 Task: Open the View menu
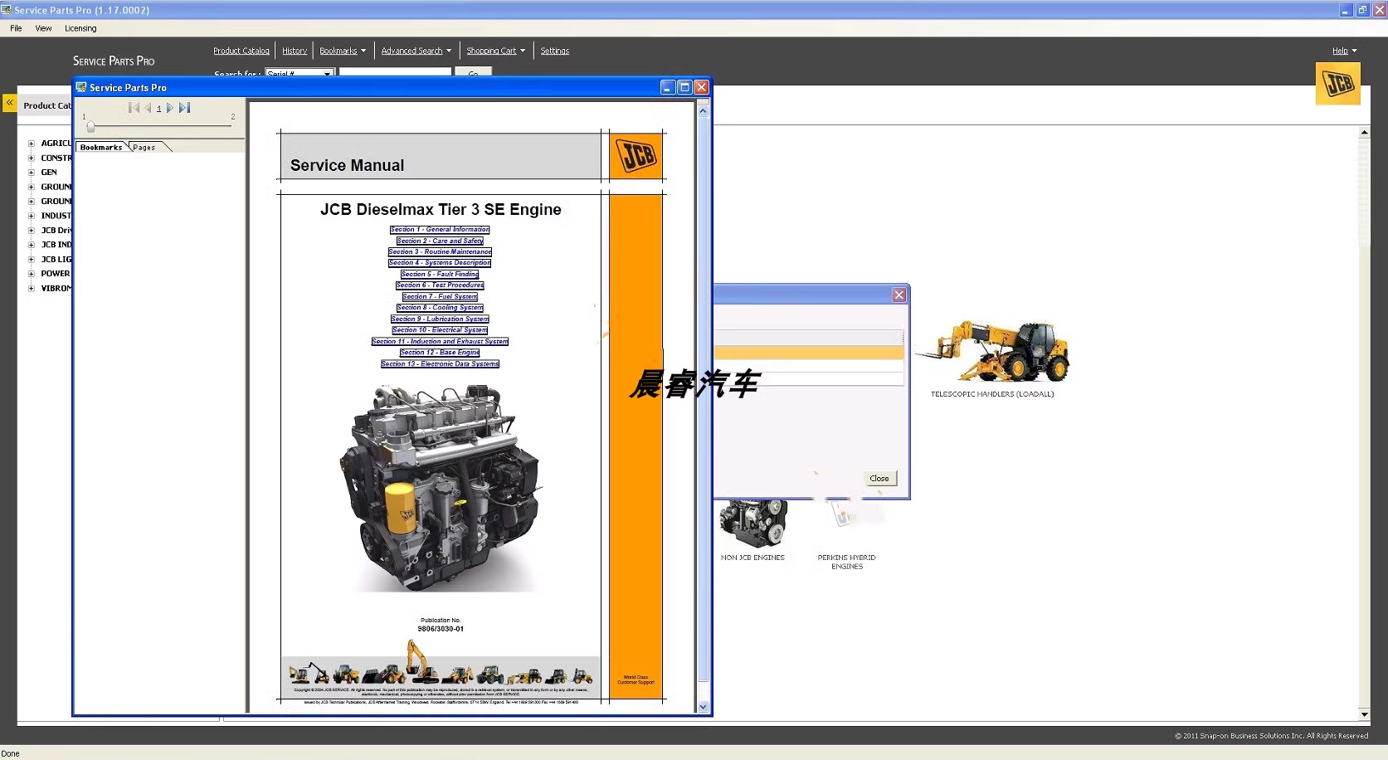(43, 28)
